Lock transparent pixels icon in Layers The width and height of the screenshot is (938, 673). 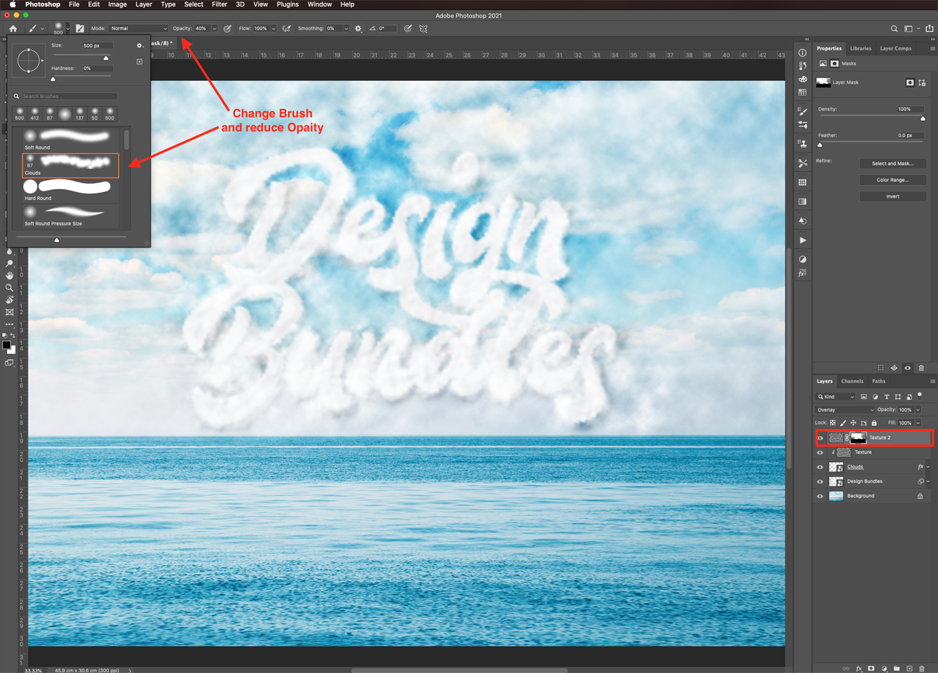coord(833,423)
